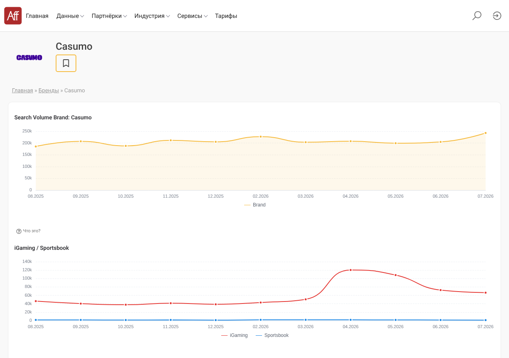Screen dimensions: 509x358
Task: Click the red line point at 03.2026
Action: coord(306,299)
